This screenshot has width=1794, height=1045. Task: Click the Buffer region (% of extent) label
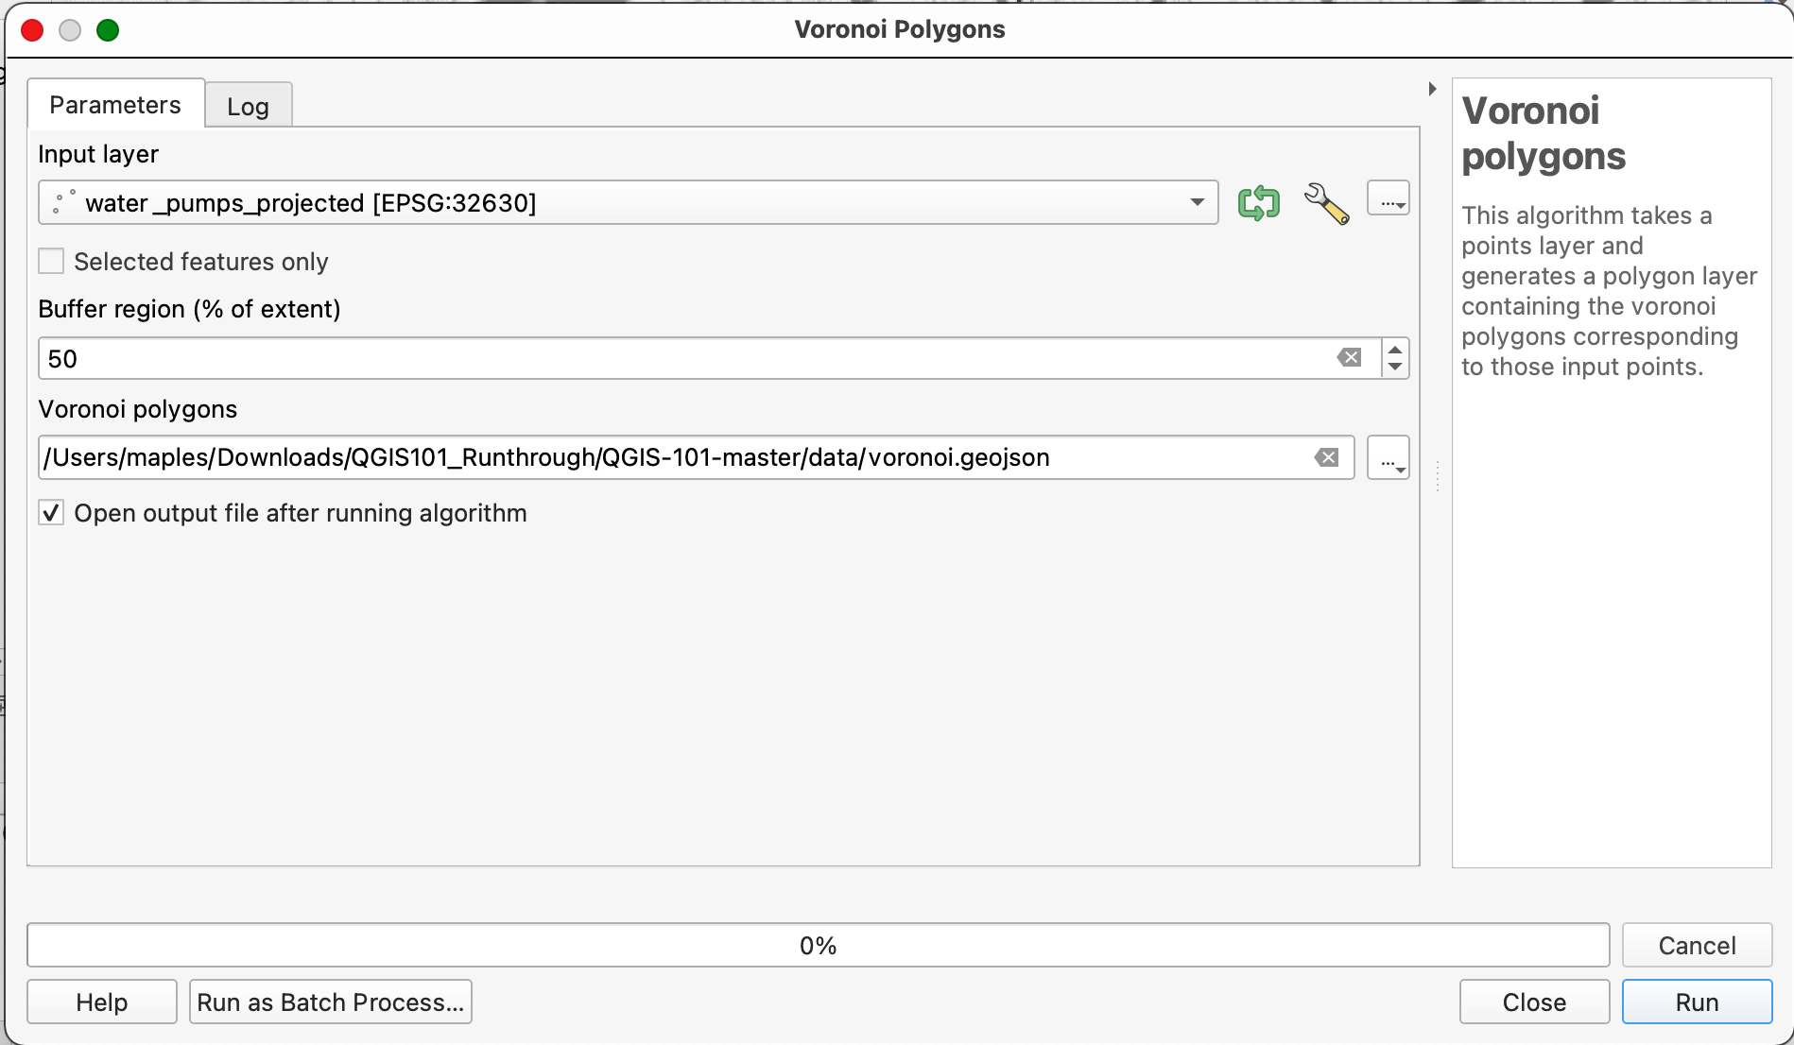tap(189, 309)
